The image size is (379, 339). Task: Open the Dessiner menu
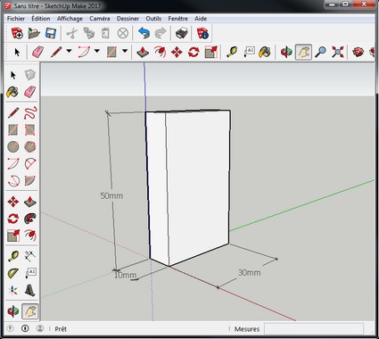tap(128, 19)
